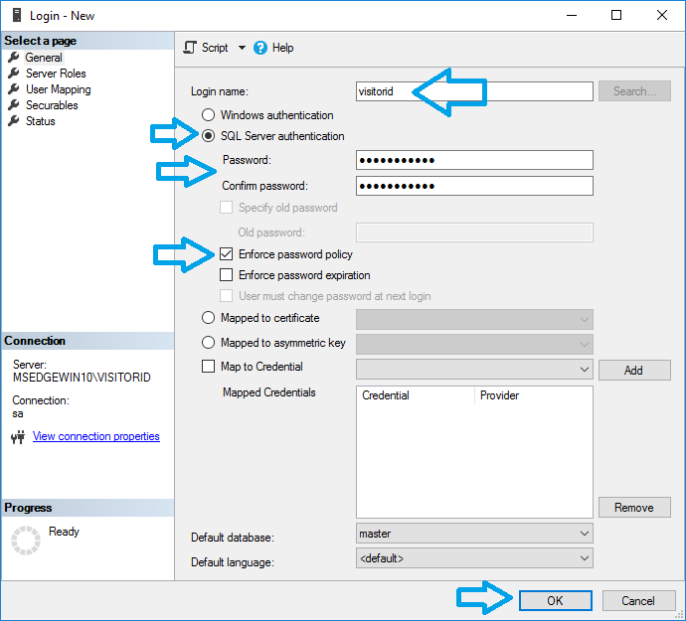
Task: Click the Cancel button
Action: (x=637, y=600)
